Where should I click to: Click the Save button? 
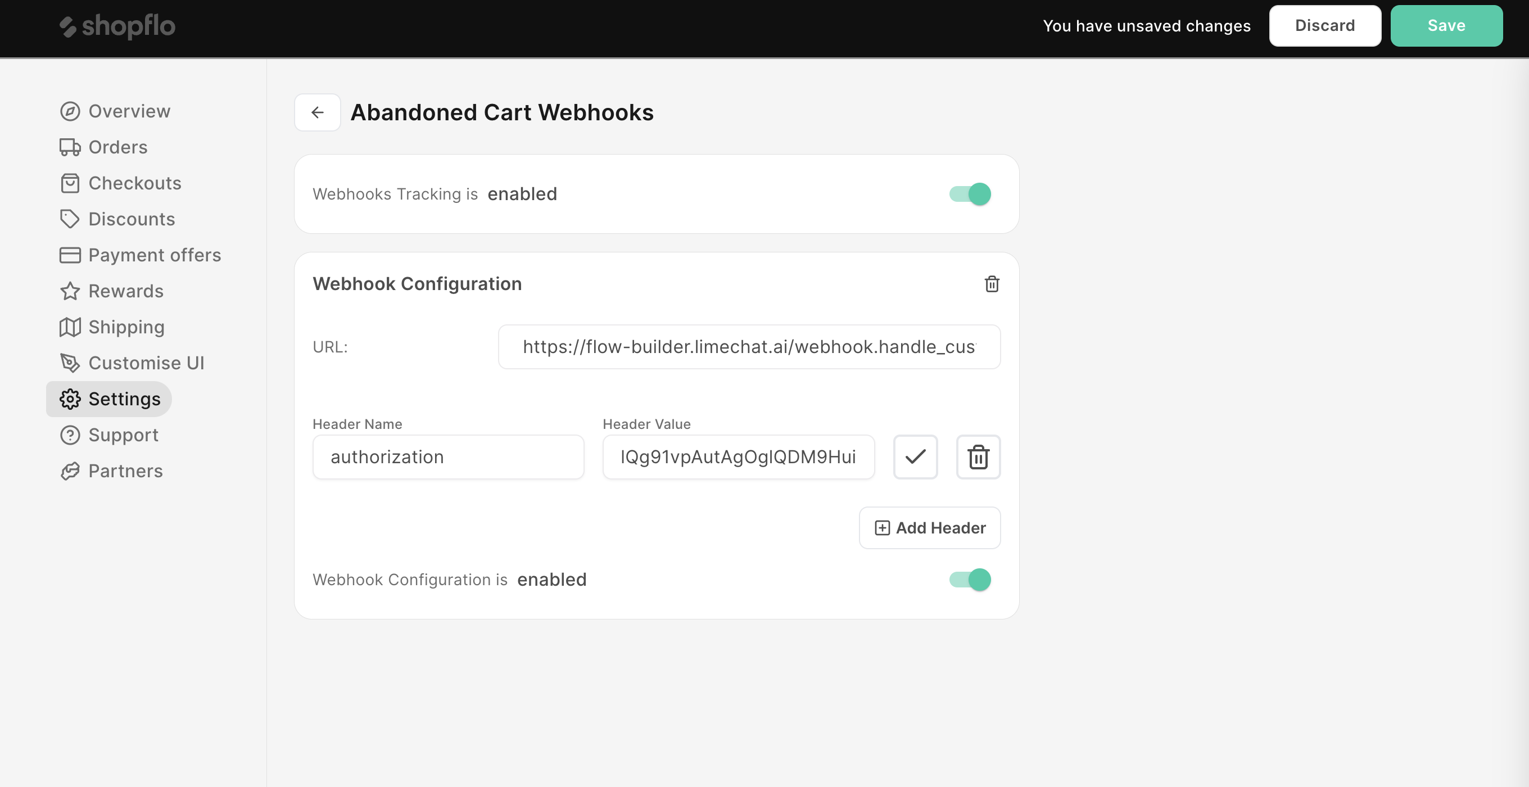tap(1446, 25)
